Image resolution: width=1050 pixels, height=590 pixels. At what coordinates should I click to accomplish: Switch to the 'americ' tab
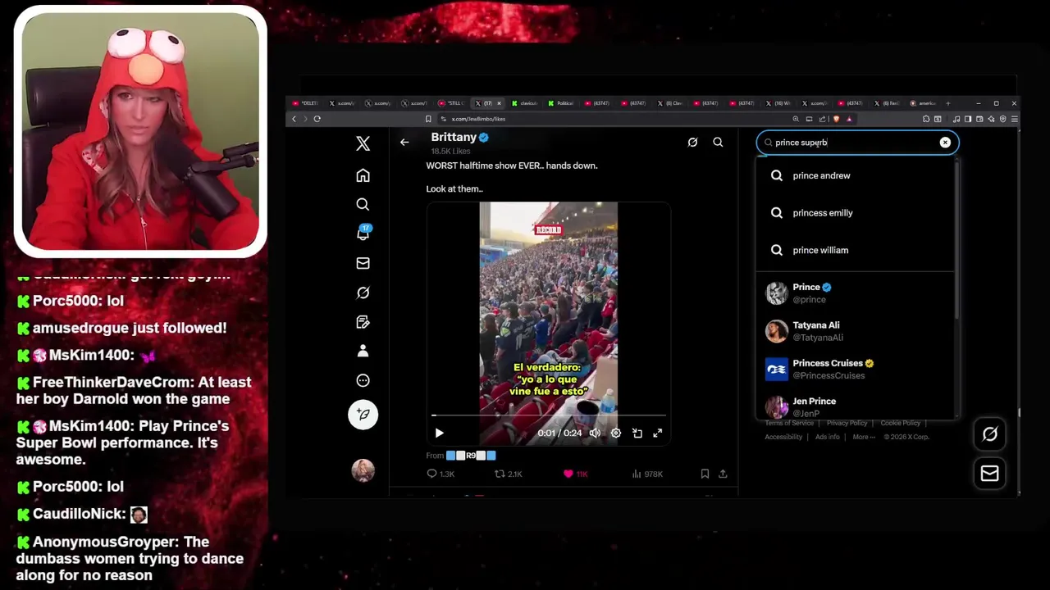pyautogui.click(x=923, y=103)
